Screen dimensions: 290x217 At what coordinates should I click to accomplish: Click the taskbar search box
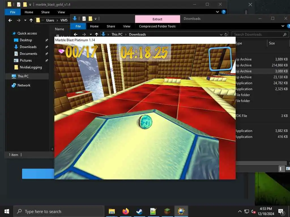pyautogui.click(x=59, y=211)
